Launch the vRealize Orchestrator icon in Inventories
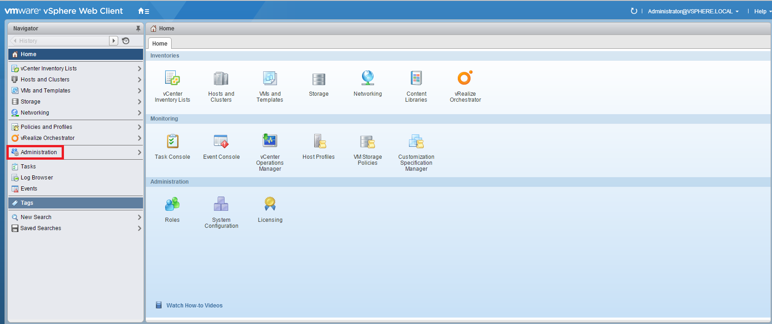 pyautogui.click(x=465, y=78)
